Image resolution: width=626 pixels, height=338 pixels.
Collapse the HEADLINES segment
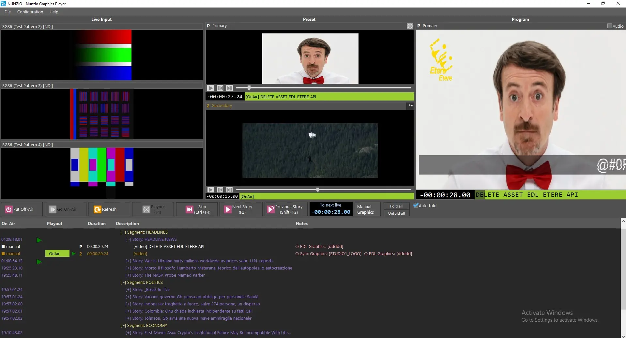coord(123,232)
